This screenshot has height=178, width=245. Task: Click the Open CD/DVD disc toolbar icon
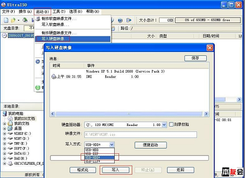[25, 20]
